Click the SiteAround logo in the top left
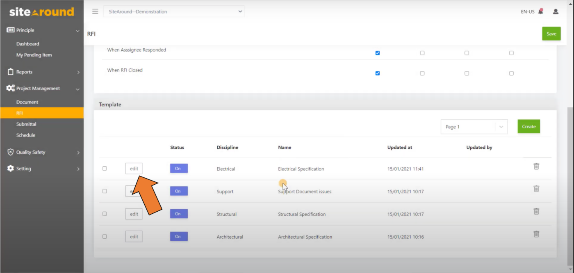 (41, 11)
